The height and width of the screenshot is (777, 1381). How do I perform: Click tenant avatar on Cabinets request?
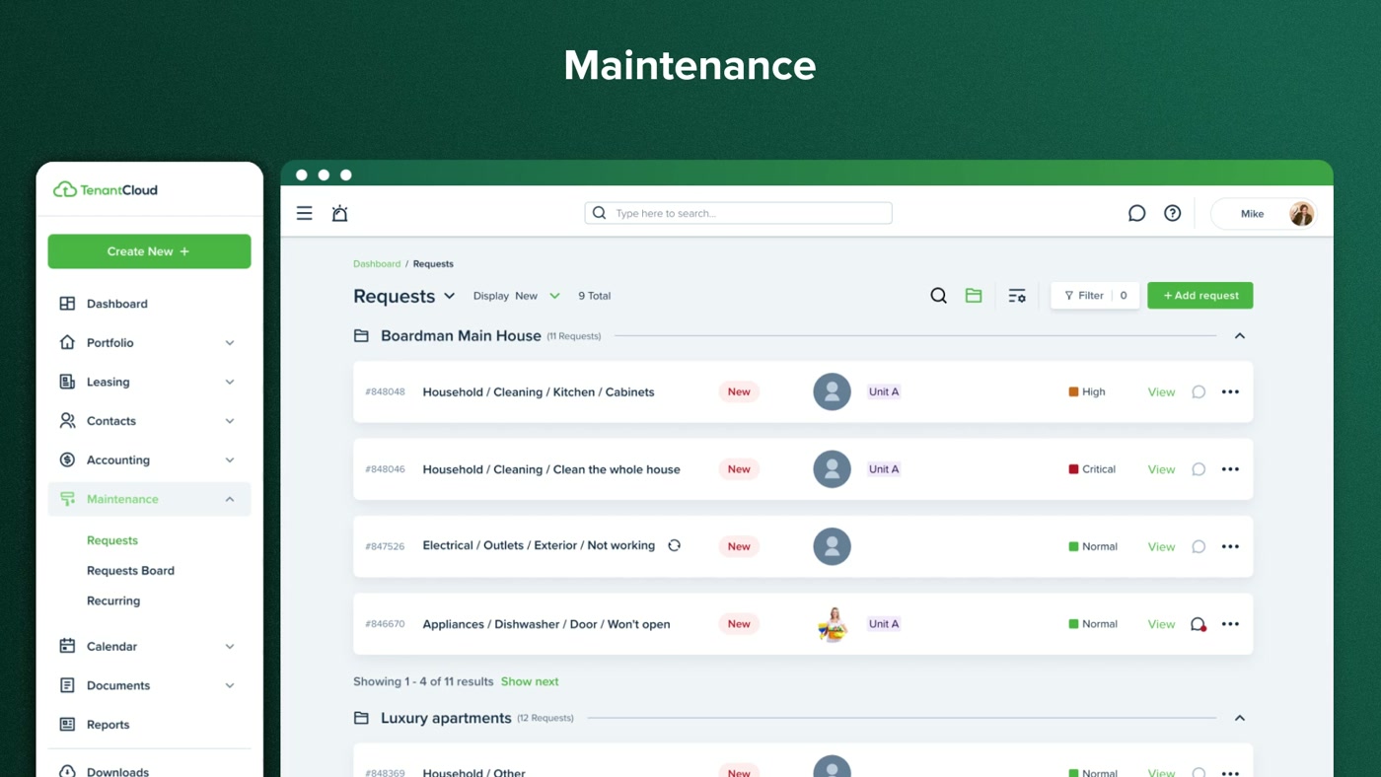pos(832,391)
